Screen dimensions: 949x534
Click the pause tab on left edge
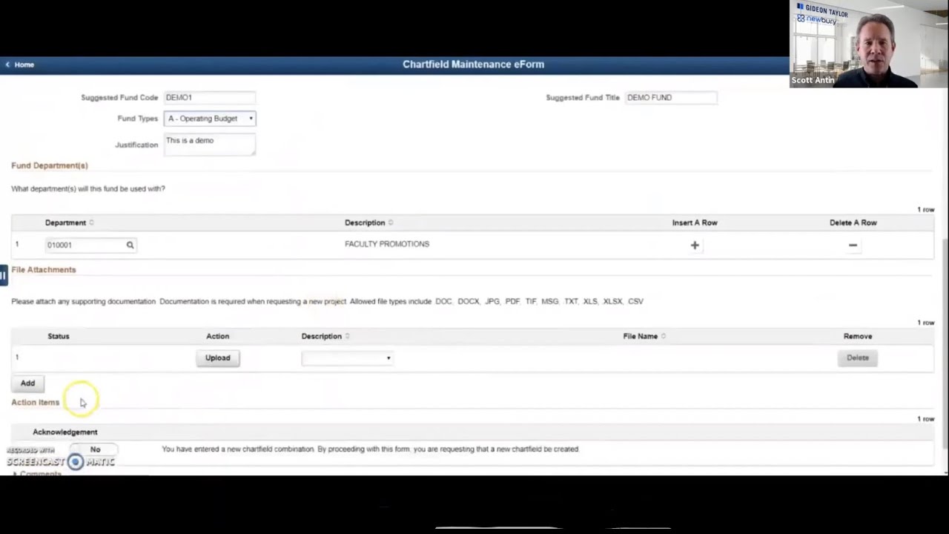tap(3, 275)
